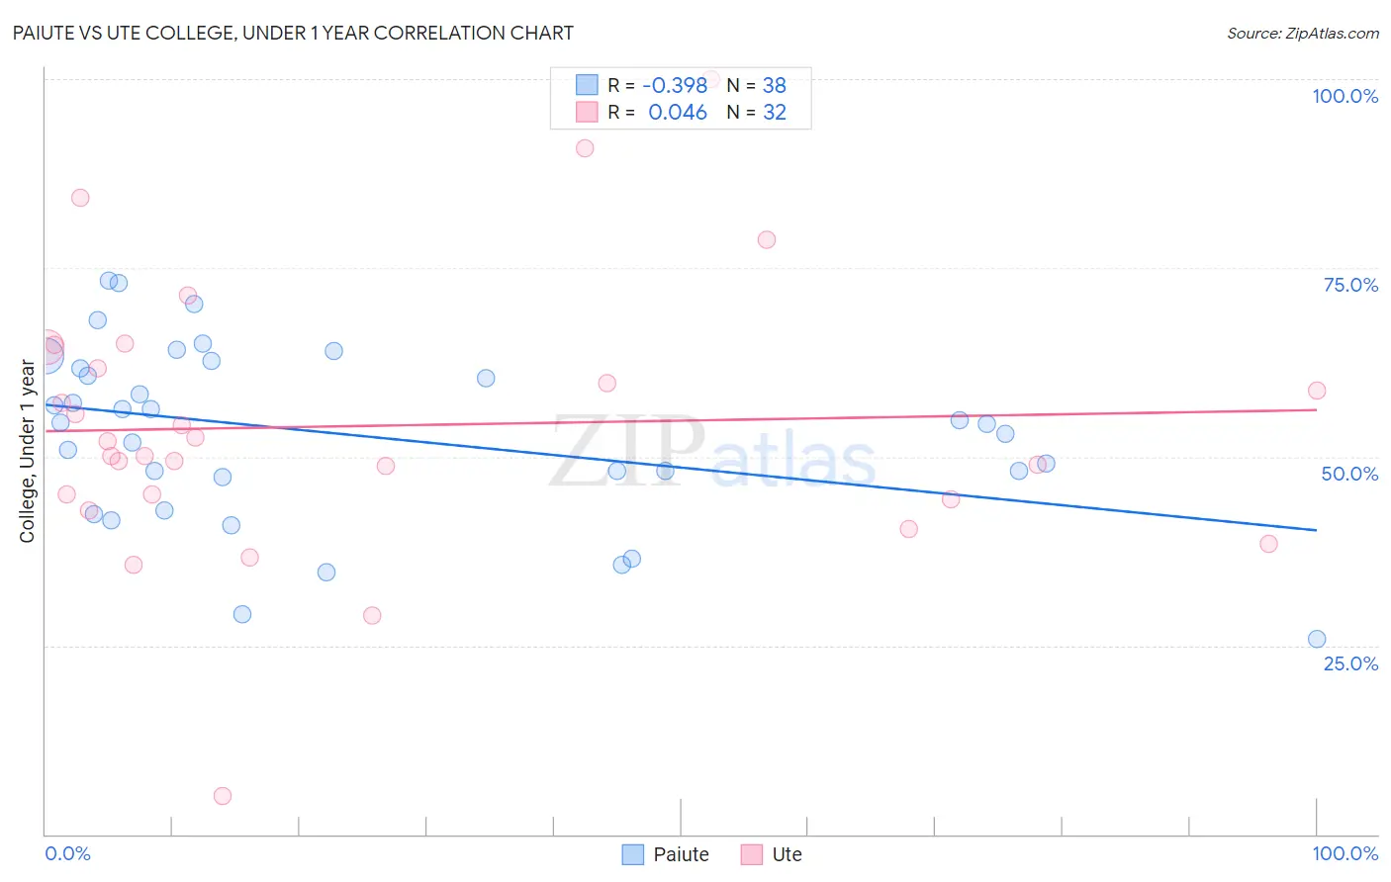Click the blue Paiute legend swatch

point(633,854)
